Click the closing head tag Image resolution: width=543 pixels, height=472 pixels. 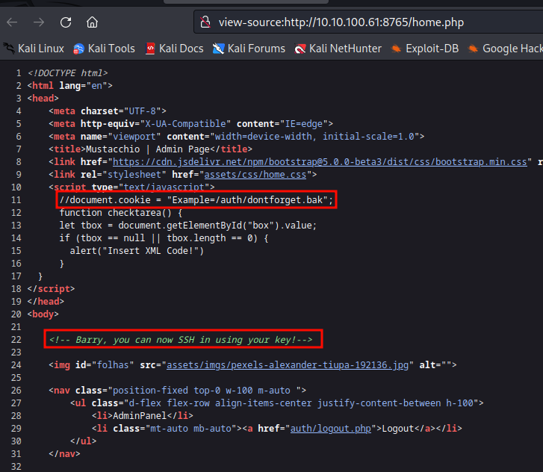coord(46,301)
